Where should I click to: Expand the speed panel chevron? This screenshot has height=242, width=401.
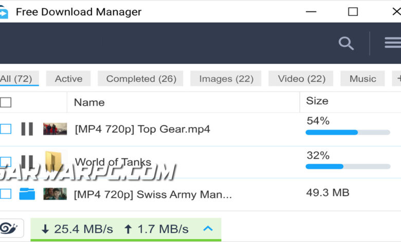(x=208, y=228)
